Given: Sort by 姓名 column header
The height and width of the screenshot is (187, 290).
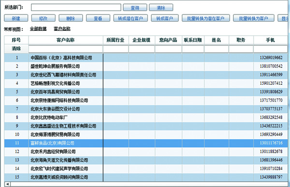Looking at the screenshot, I should (x=217, y=40).
